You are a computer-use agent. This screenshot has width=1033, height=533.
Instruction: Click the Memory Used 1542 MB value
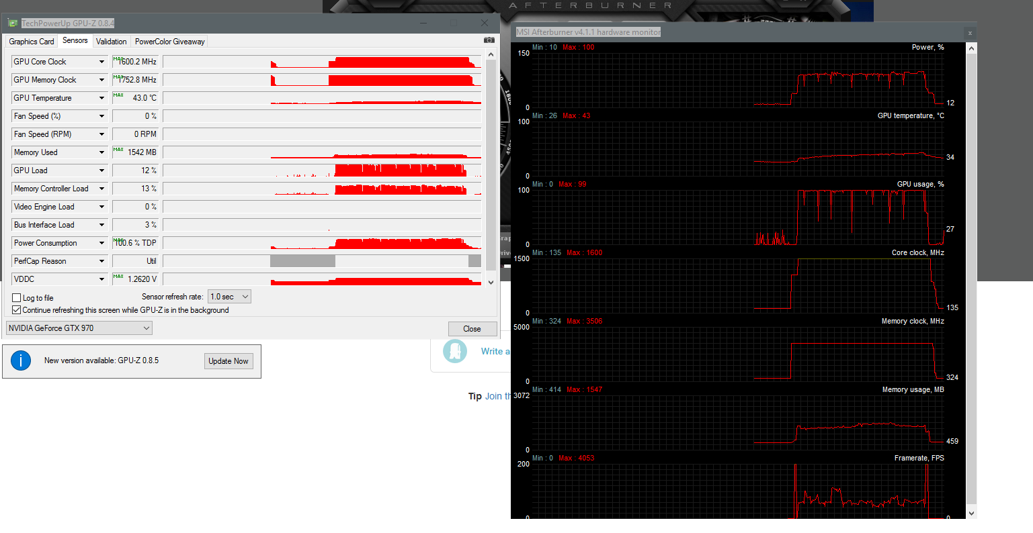tap(135, 152)
